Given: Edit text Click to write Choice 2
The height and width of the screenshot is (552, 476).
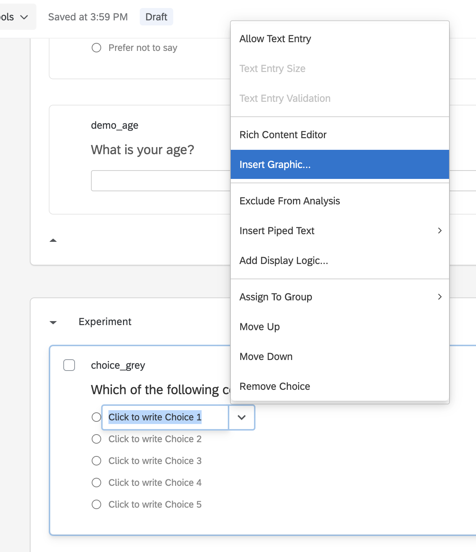Looking at the screenshot, I should point(155,439).
